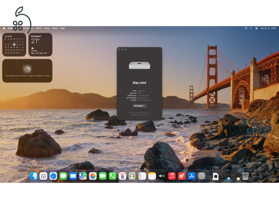This screenshot has width=279, height=209.
Task: Click the menu bar date and time
Action: 269,28
